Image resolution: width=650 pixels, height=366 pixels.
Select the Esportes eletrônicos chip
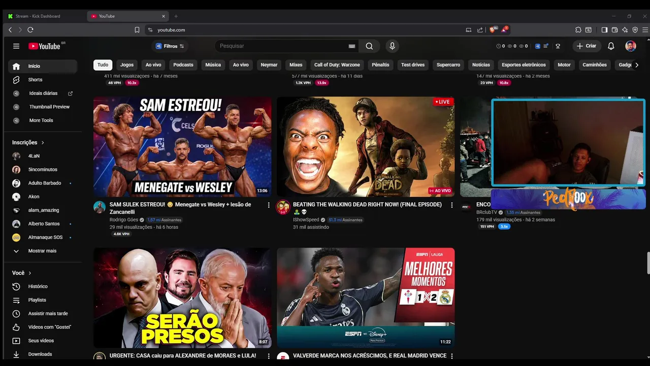point(524,65)
